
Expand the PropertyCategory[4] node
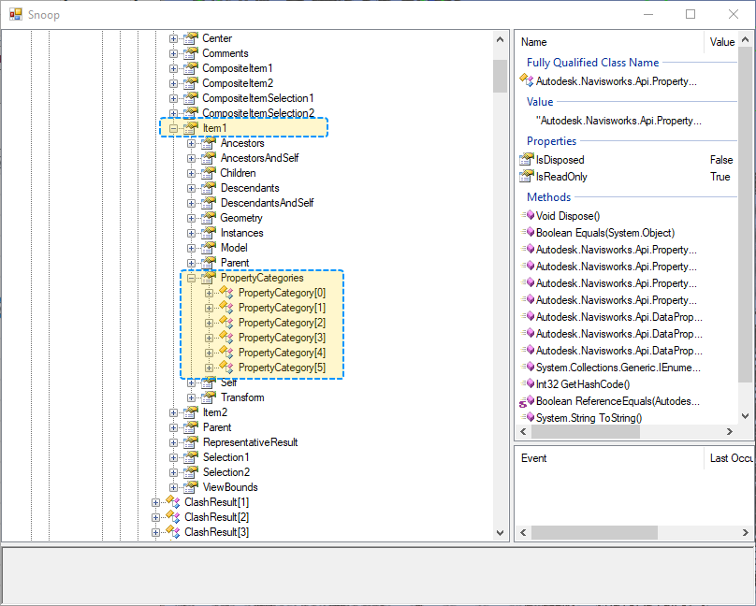[209, 353]
